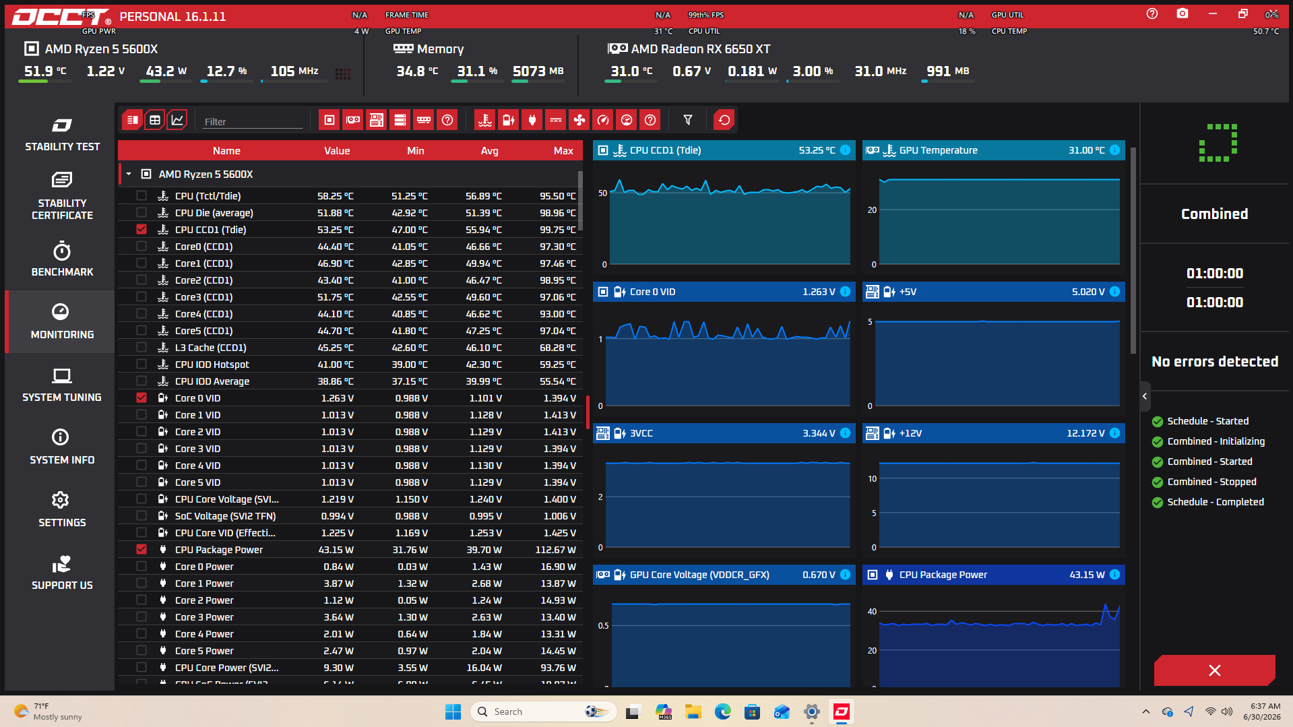Enable the CPU (Tctl/Tdie) graph checkbox
Viewport: 1293px width, 727px height.
click(141, 195)
